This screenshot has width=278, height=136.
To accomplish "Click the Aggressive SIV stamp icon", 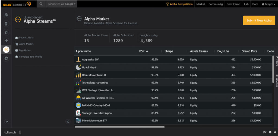I will pos(78,59).
